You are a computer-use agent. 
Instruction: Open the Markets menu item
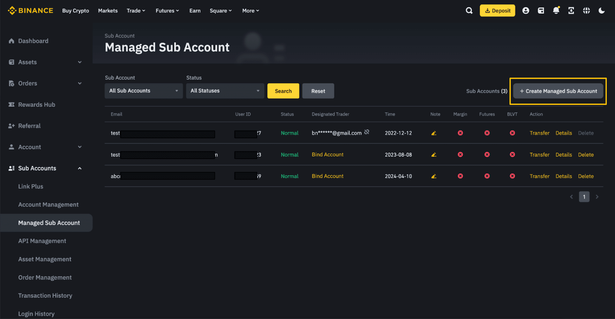click(108, 11)
